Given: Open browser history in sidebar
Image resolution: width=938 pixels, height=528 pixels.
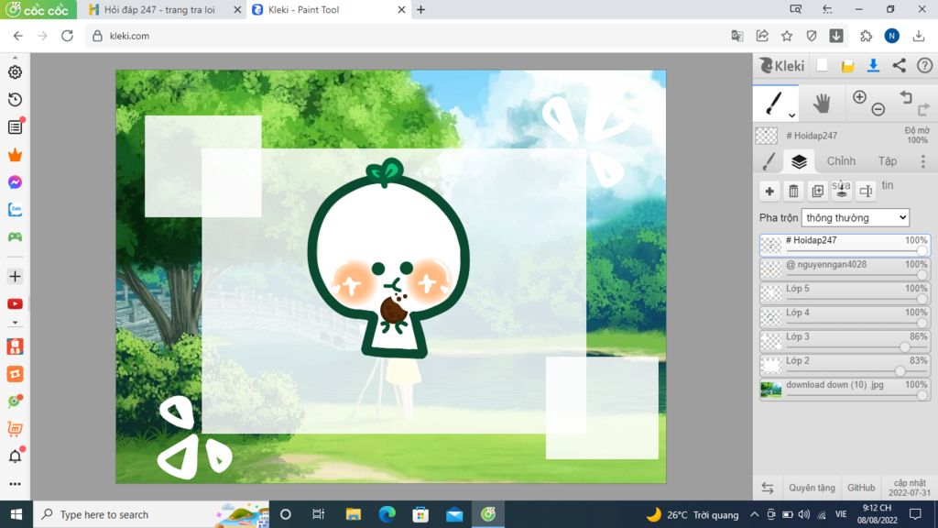Looking at the screenshot, I should [x=15, y=99].
